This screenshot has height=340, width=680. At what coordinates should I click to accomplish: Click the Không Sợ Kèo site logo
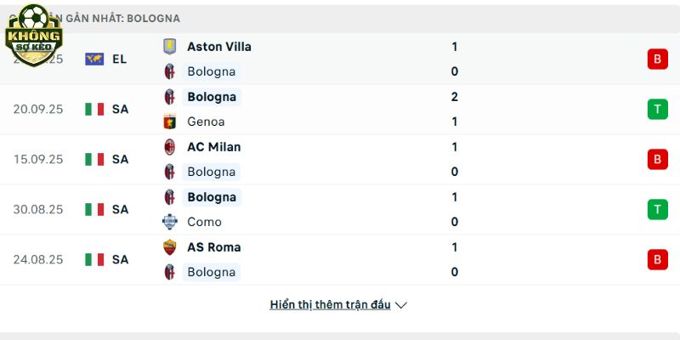click(34, 36)
